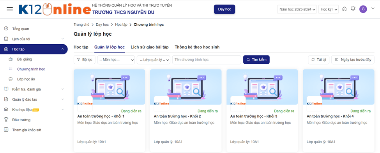This screenshot has width=380, height=153.
Task: Click title An toàn trường học - Khối 3
Action: click(x=254, y=116)
